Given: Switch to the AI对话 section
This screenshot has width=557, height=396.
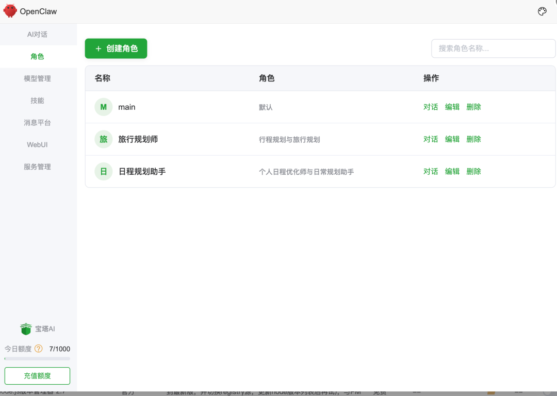Looking at the screenshot, I should [x=37, y=34].
